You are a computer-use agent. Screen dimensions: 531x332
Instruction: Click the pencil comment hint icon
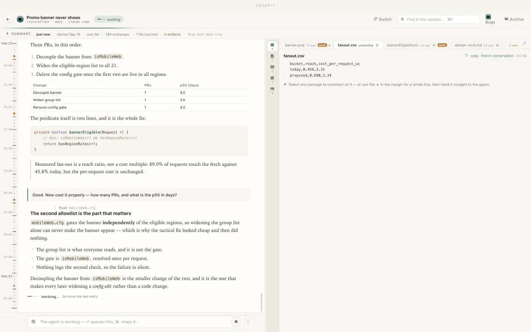click(x=285, y=84)
